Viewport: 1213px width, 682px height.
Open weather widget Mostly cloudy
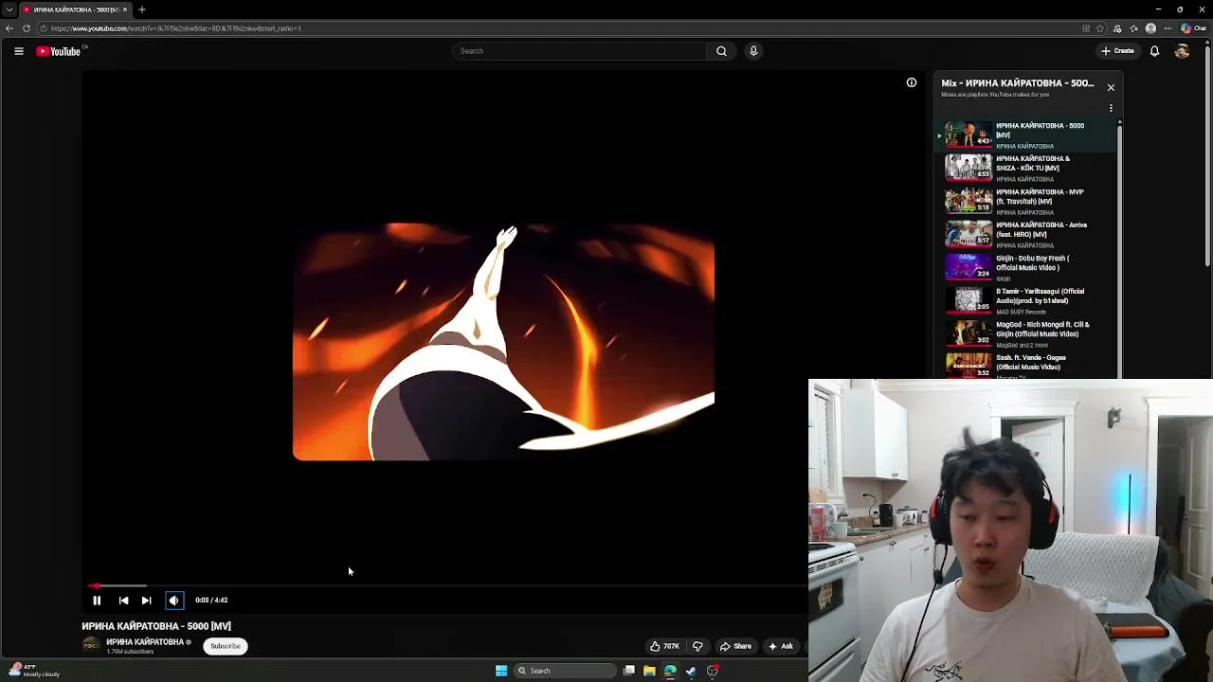point(34,671)
